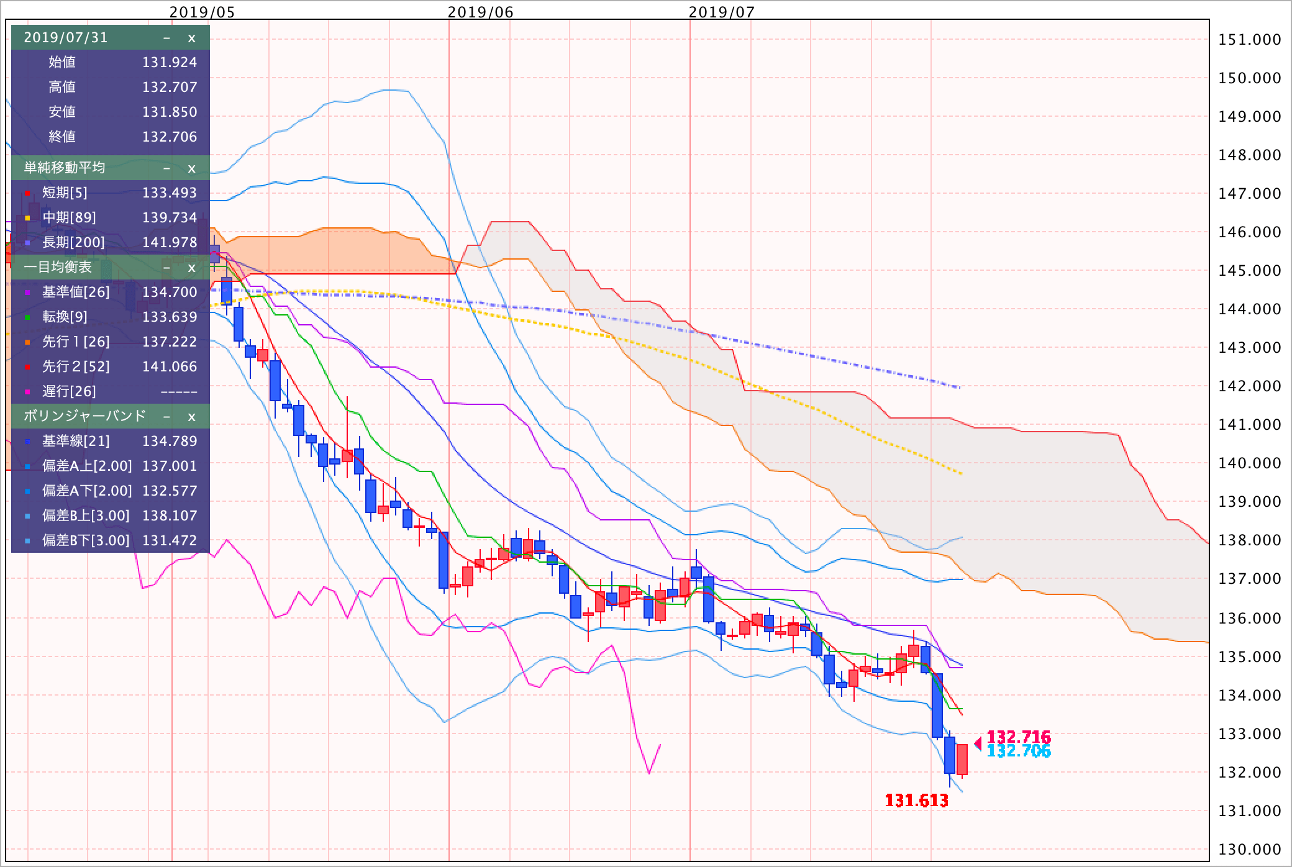The width and height of the screenshot is (1292, 867).
Task: Click the 短期[5] value 133.493
Action: point(170,193)
